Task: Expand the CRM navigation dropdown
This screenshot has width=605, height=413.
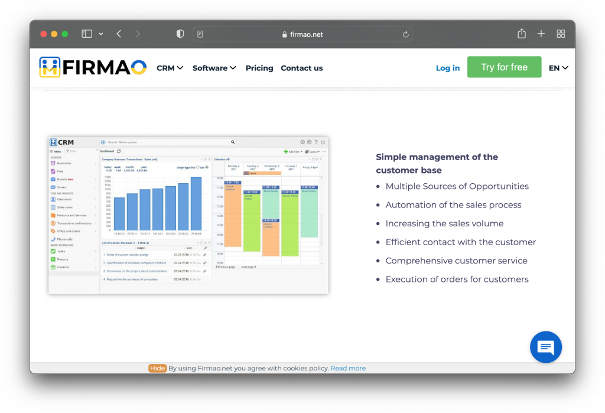Action: 170,68
